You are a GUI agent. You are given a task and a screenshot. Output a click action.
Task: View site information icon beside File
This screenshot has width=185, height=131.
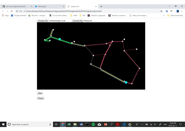pyautogui.click(x=17, y=11)
